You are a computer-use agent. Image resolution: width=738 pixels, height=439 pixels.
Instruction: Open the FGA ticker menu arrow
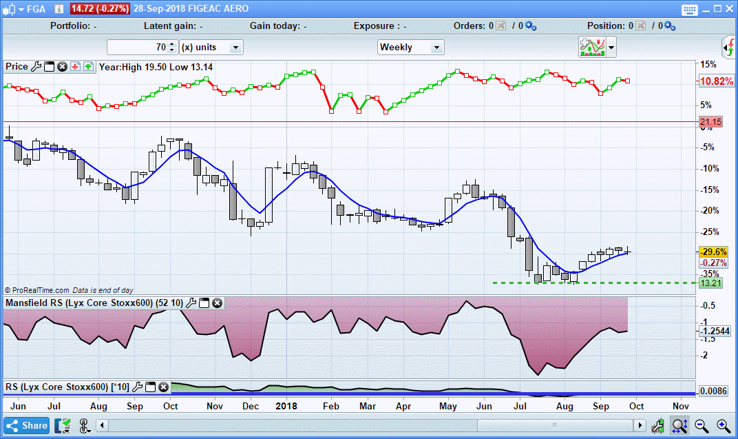[22, 9]
